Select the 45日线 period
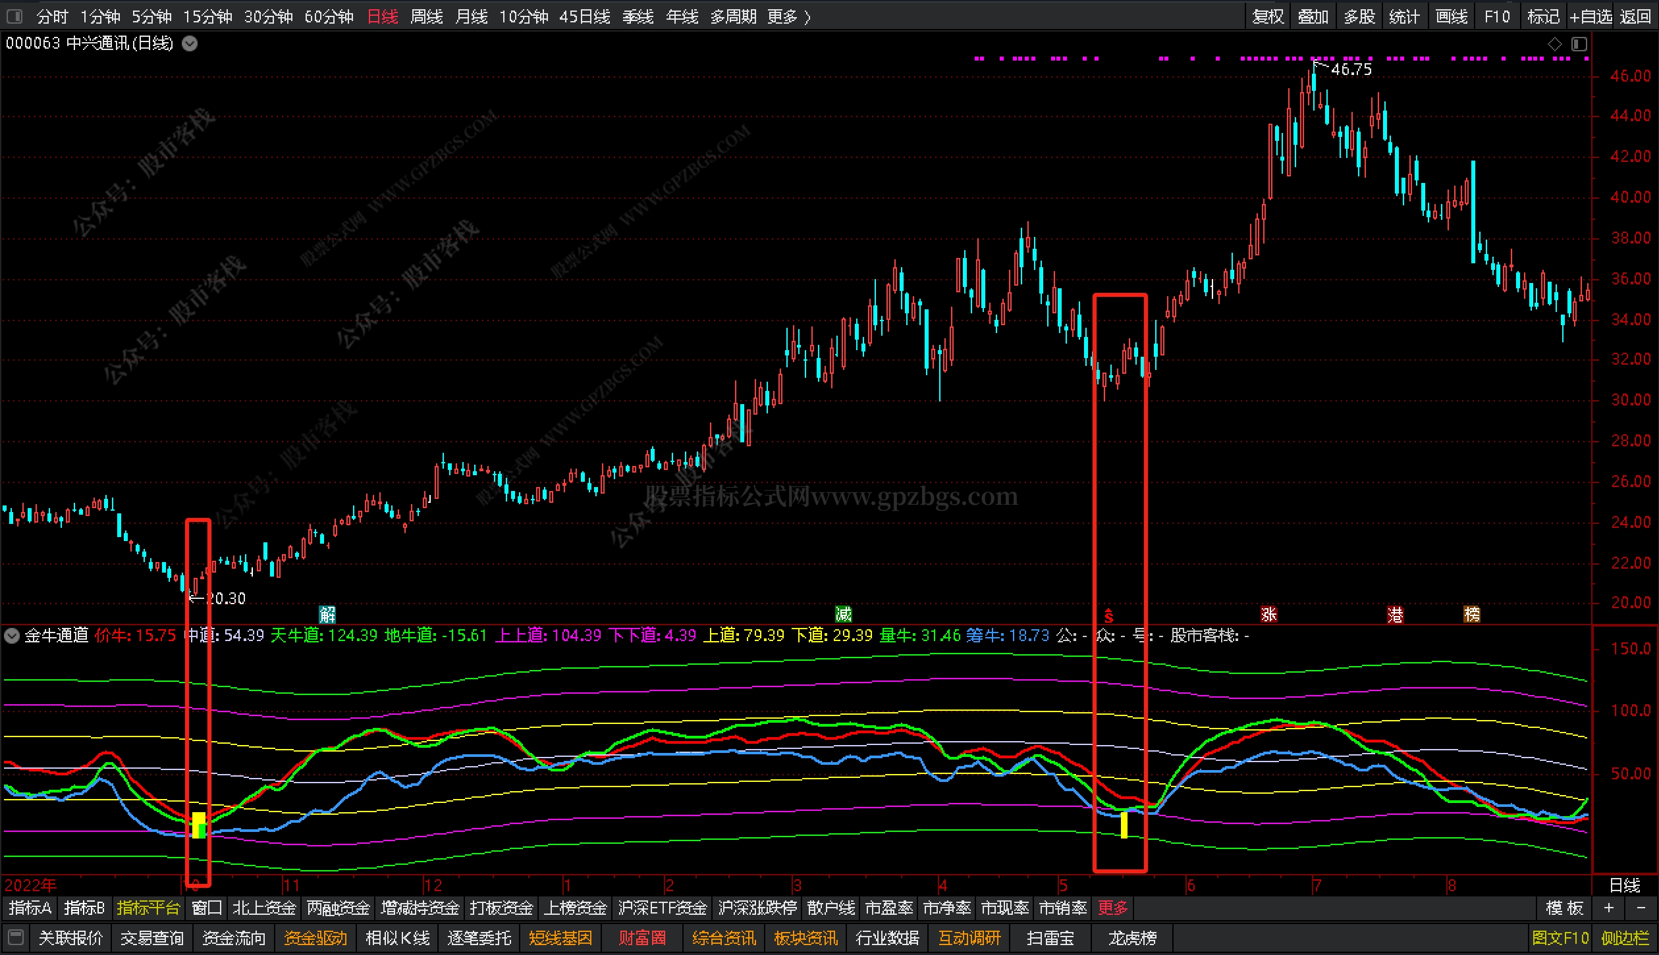Screen dimensions: 1659x955 (585, 16)
